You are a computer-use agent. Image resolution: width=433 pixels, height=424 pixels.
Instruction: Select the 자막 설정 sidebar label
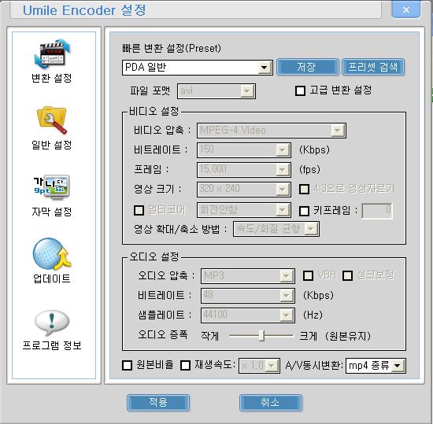tap(52, 212)
